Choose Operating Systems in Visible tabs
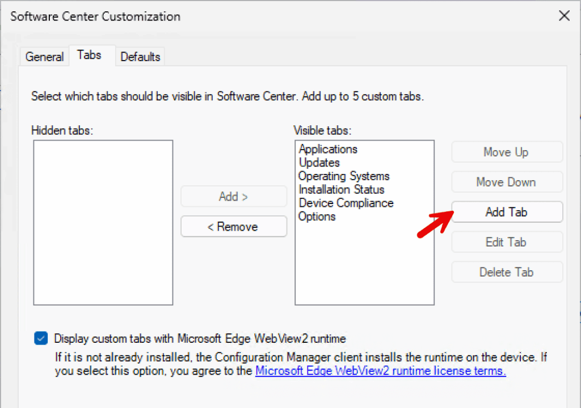 [x=344, y=176]
